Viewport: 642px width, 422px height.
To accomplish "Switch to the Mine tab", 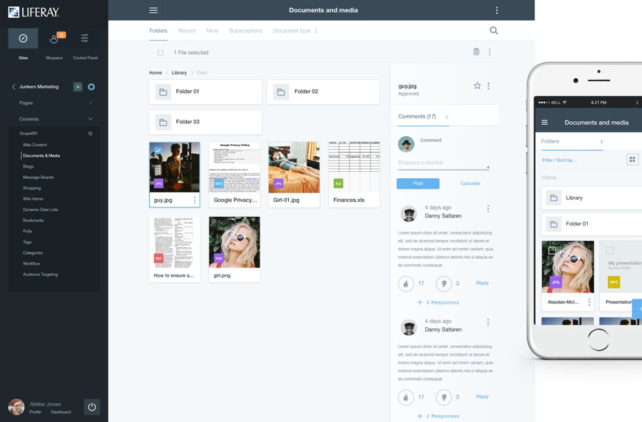I will (x=212, y=31).
